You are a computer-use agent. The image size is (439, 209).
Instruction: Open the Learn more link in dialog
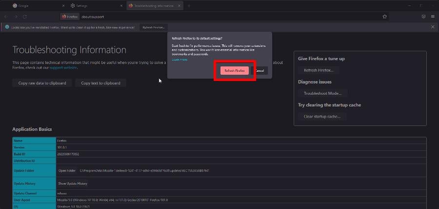click(180, 60)
